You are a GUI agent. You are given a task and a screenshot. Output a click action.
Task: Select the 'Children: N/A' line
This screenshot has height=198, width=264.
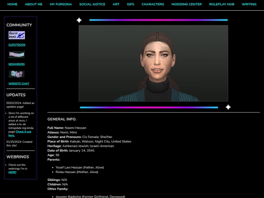[58, 184]
